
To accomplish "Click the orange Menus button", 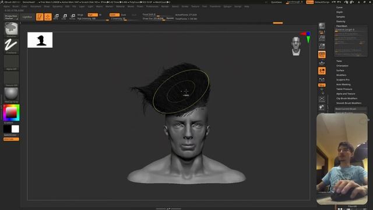I will tap(309, 2).
